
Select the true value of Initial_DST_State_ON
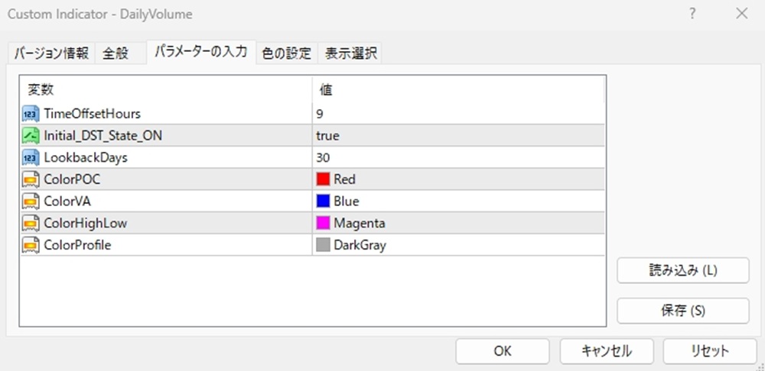(x=327, y=136)
